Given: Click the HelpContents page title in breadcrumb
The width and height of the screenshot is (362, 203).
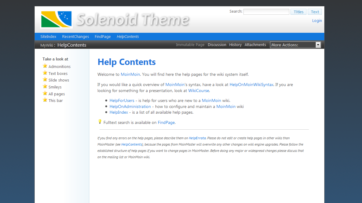Looking at the screenshot, I should click(72, 45).
